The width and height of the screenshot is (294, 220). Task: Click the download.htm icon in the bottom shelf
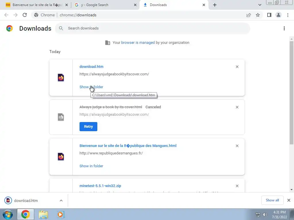(8, 201)
